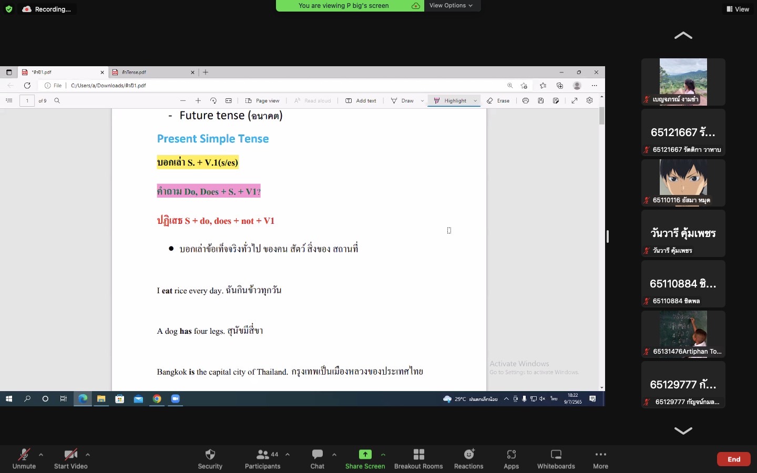Expand the Draw tool options chevron
The width and height of the screenshot is (757, 473).
point(423,100)
